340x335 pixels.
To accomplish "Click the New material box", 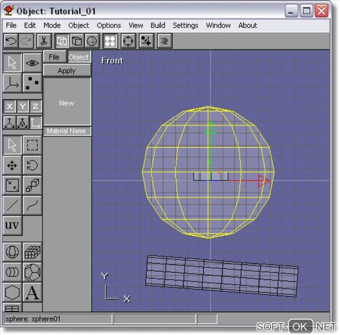I will pos(67,102).
